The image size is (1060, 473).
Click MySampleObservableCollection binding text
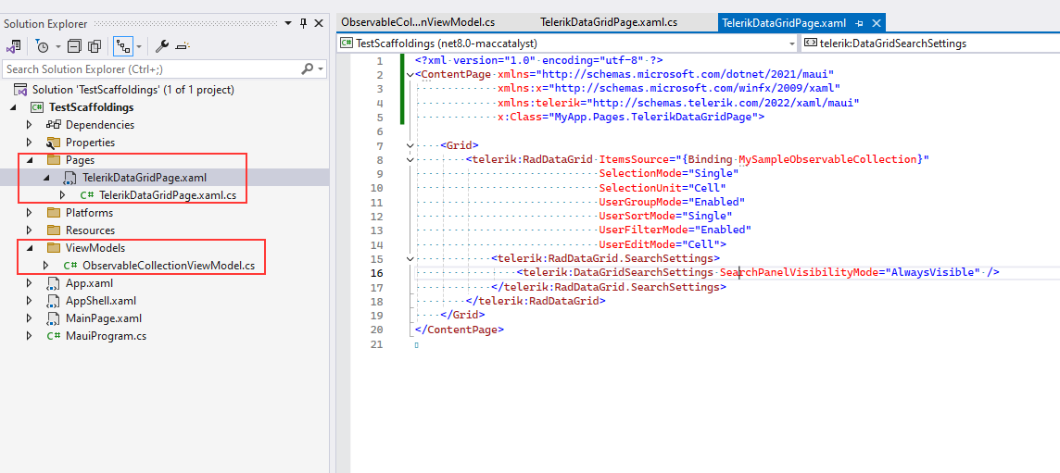coord(827,159)
